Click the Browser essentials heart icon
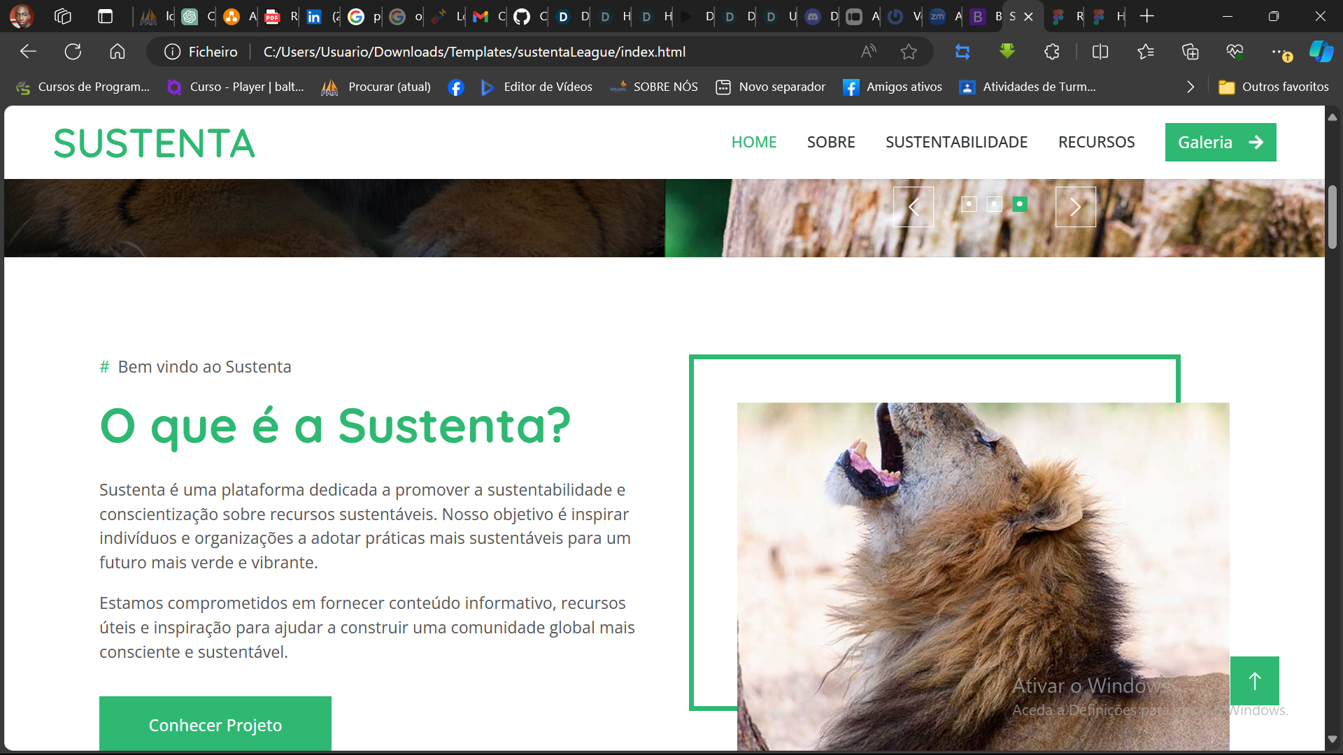Screen dimensions: 1343x755 pyautogui.click(x=1235, y=52)
